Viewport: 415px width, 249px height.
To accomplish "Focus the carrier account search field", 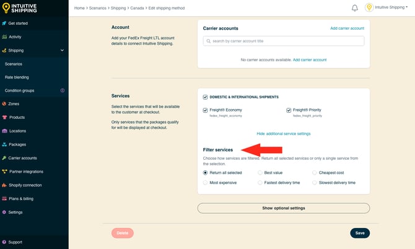I will tap(284, 41).
